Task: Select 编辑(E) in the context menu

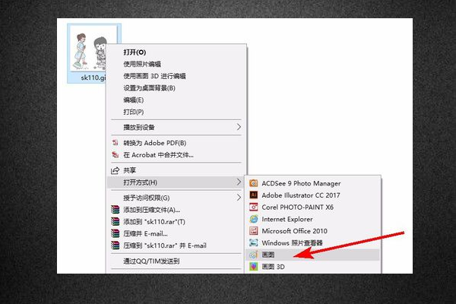Action: (134, 100)
